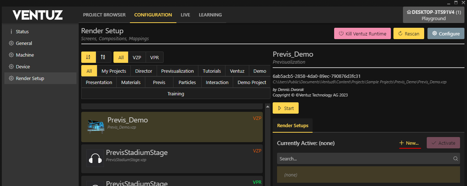Screen dimensions: 467x186
Task: Click the headphones icon for PrevisStadiumStage.vzp
Action: pyautogui.click(x=95, y=158)
